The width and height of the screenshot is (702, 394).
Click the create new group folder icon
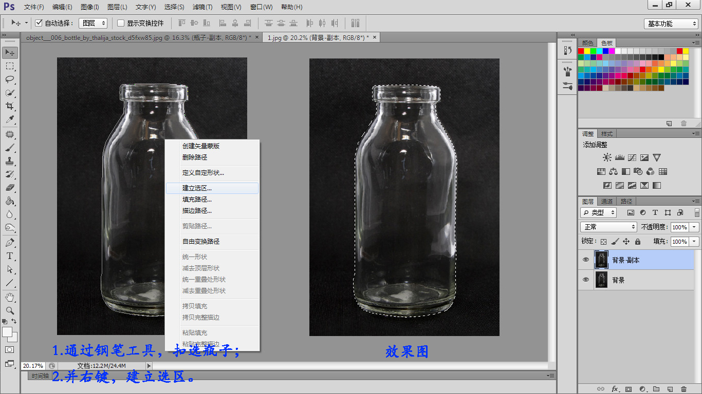click(656, 389)
